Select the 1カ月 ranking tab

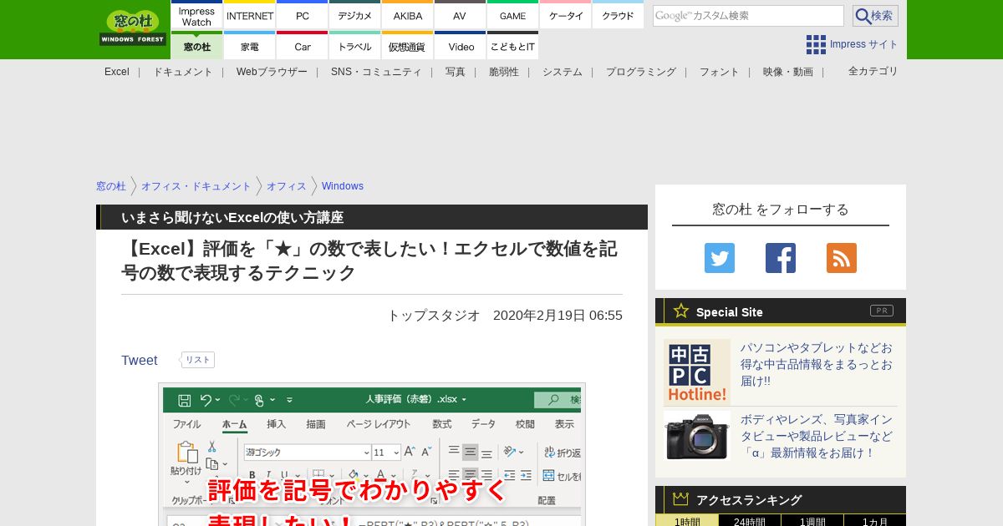tap(875, 520)
